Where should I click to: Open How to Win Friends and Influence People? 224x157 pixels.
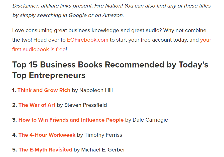[71, 120]
